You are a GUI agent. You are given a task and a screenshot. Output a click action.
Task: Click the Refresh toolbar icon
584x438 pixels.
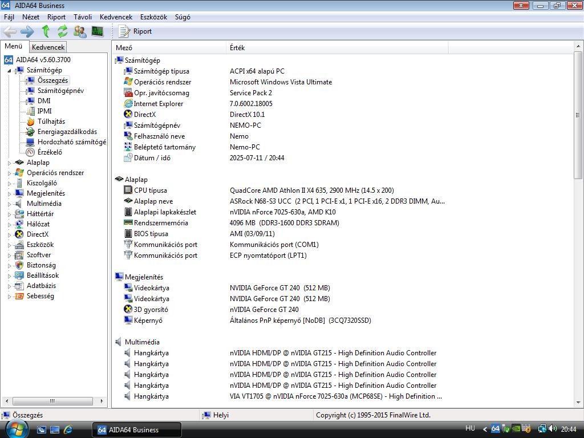[63, 31]
